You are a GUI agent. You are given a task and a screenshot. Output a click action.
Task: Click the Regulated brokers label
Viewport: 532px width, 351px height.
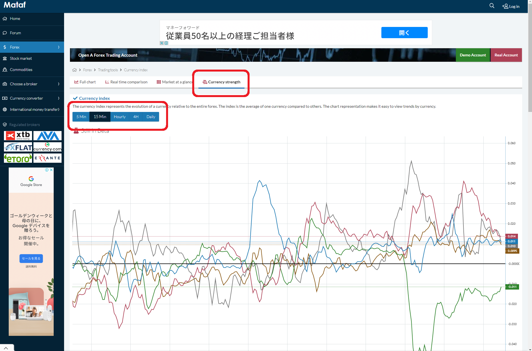[24, 125]
